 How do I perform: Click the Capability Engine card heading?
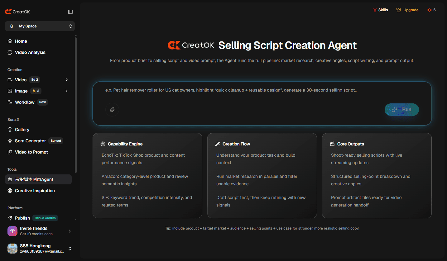tap(125, 144)
